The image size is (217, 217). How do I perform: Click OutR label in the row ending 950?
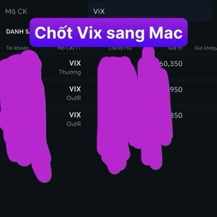pos(74,98)
